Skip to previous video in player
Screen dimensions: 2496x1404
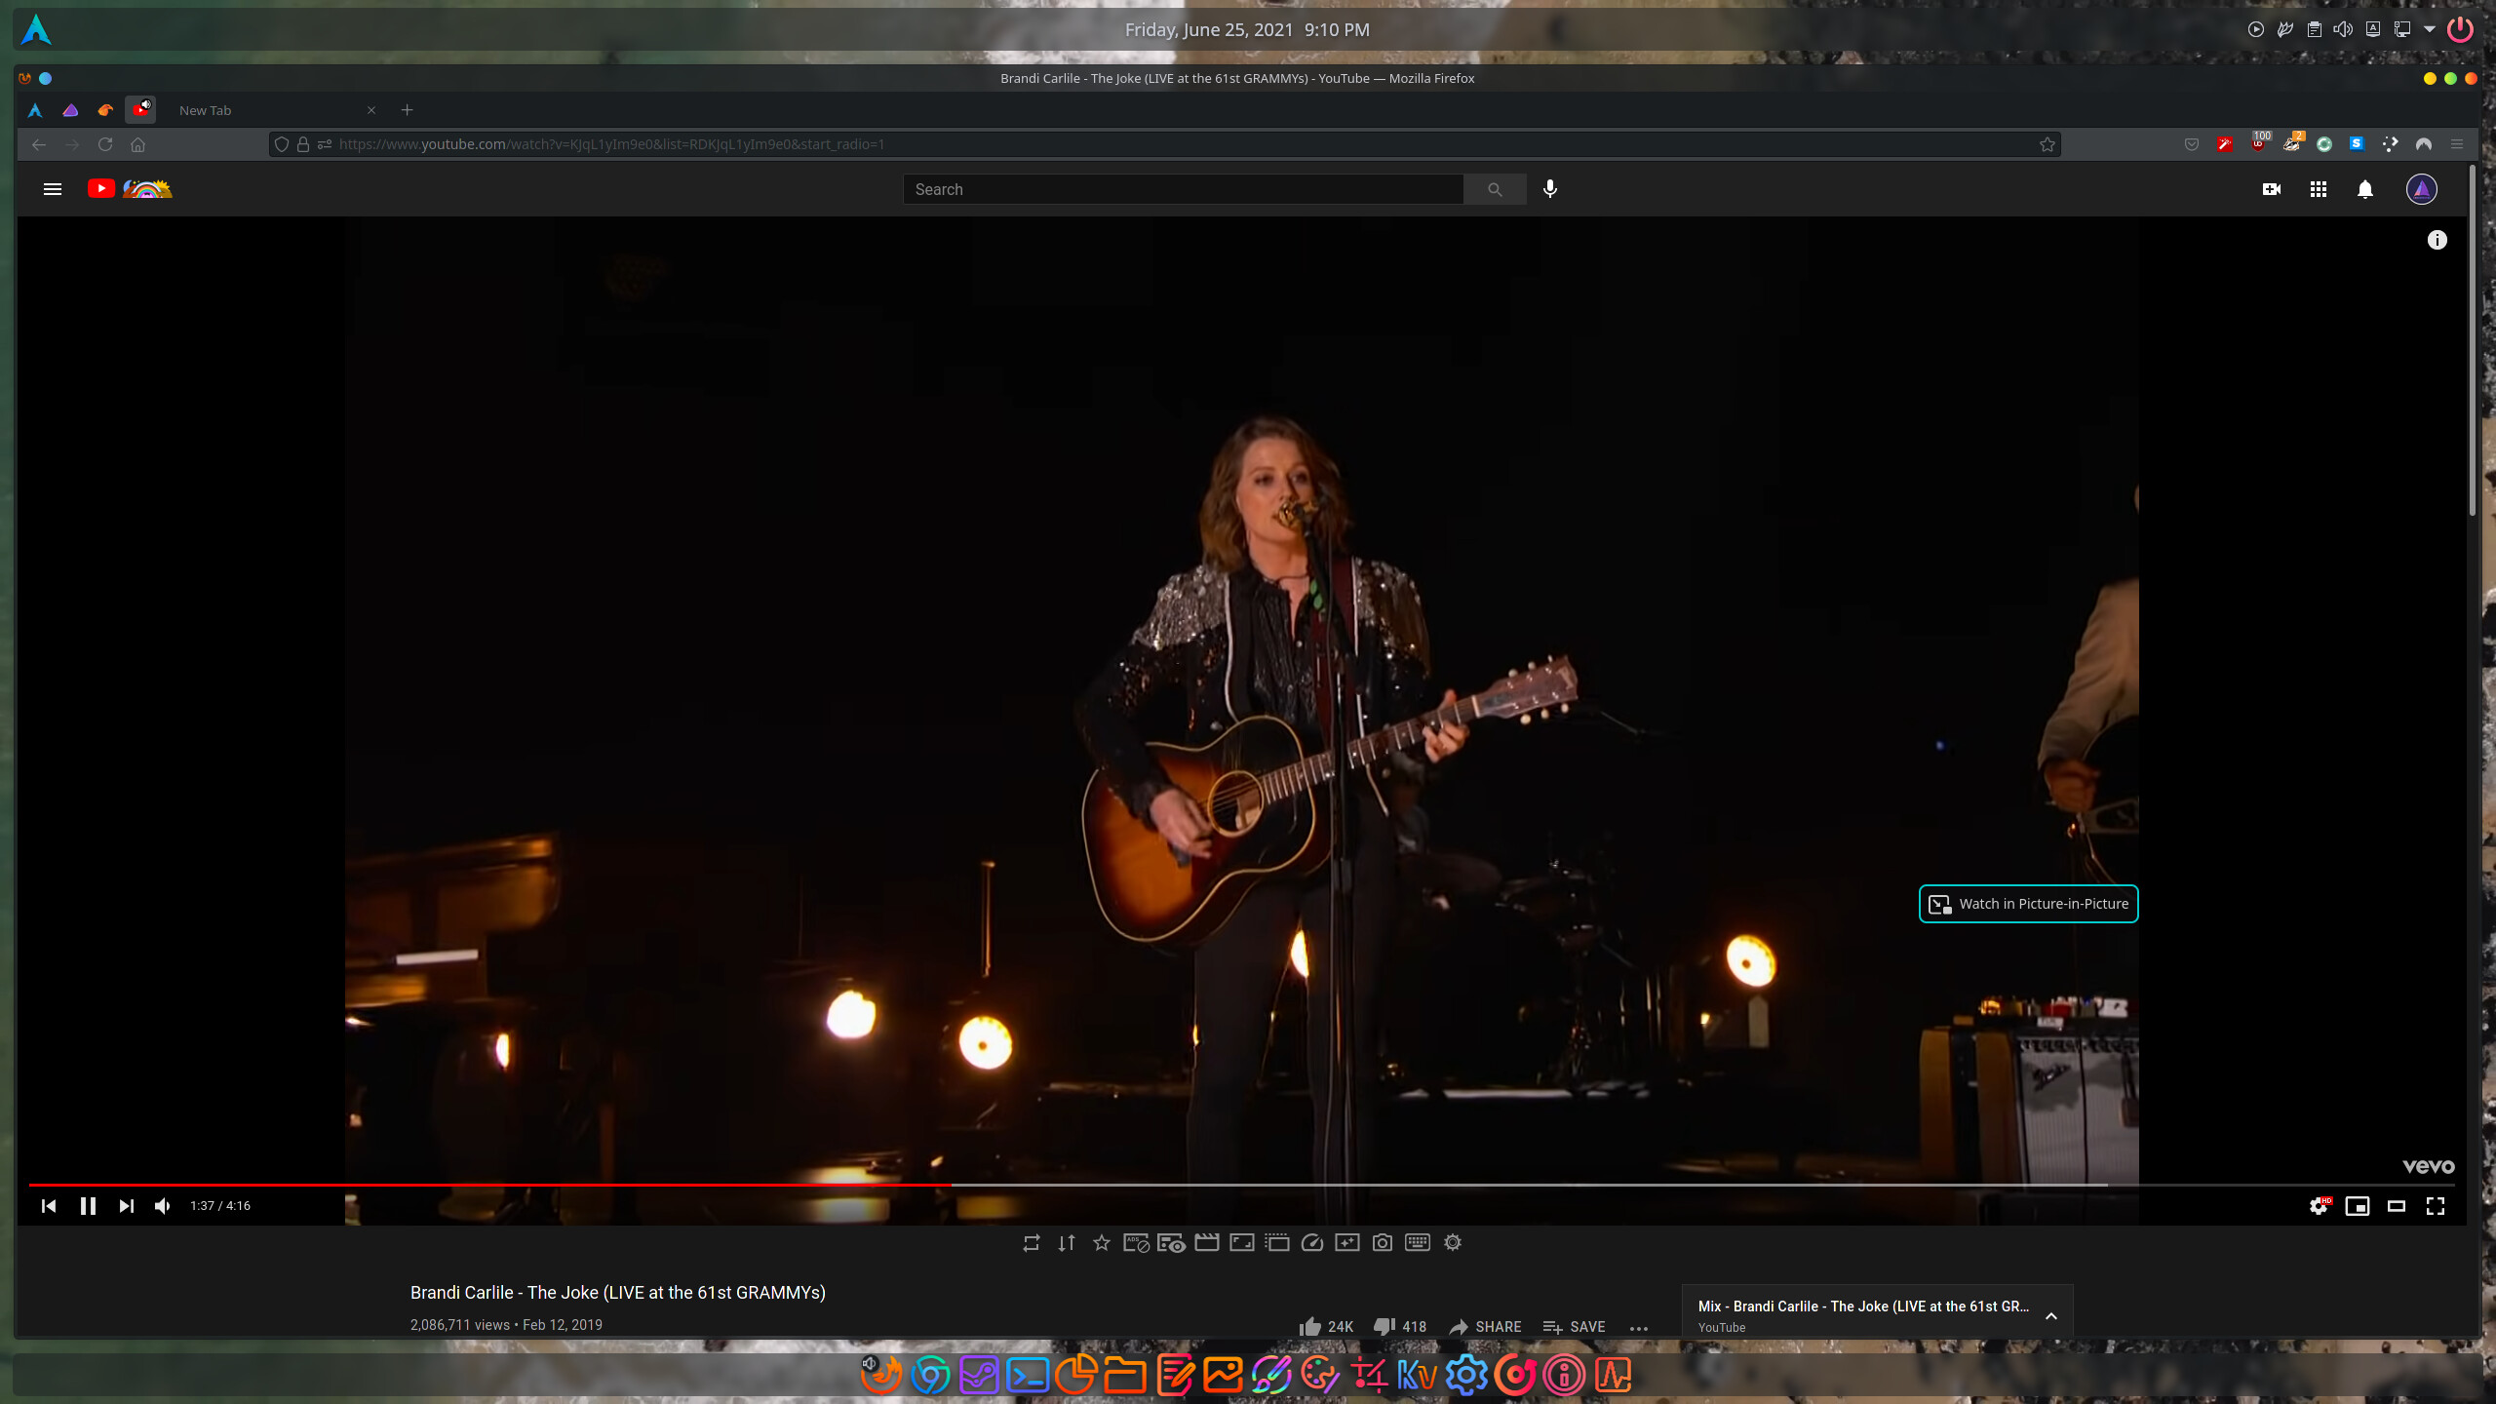tap(48, 1206)
